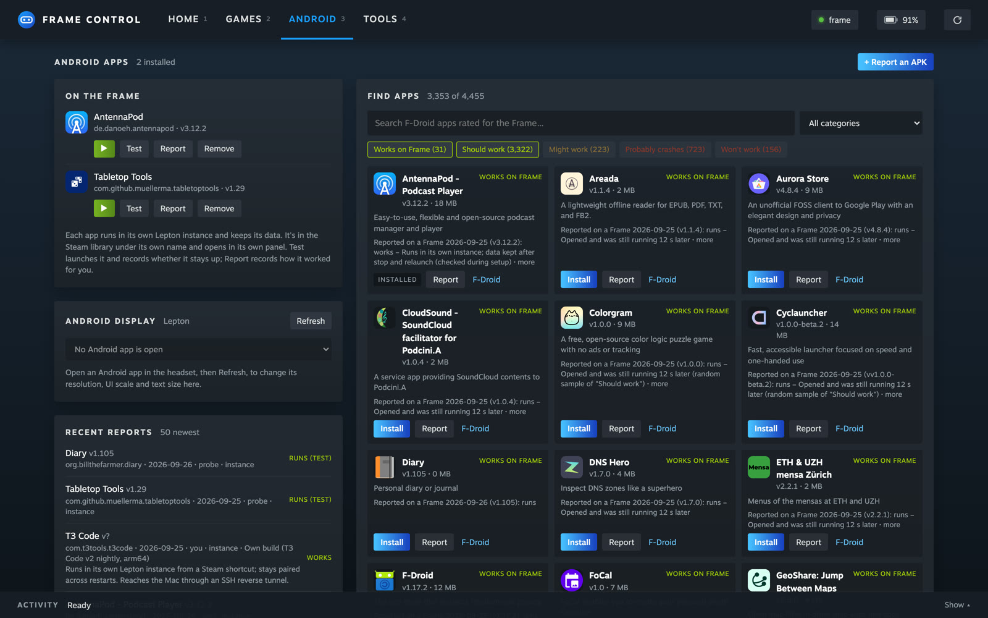This screenshot has width=988, height=618.
Task: Click the battery 91% indicator
Action: 901,20
